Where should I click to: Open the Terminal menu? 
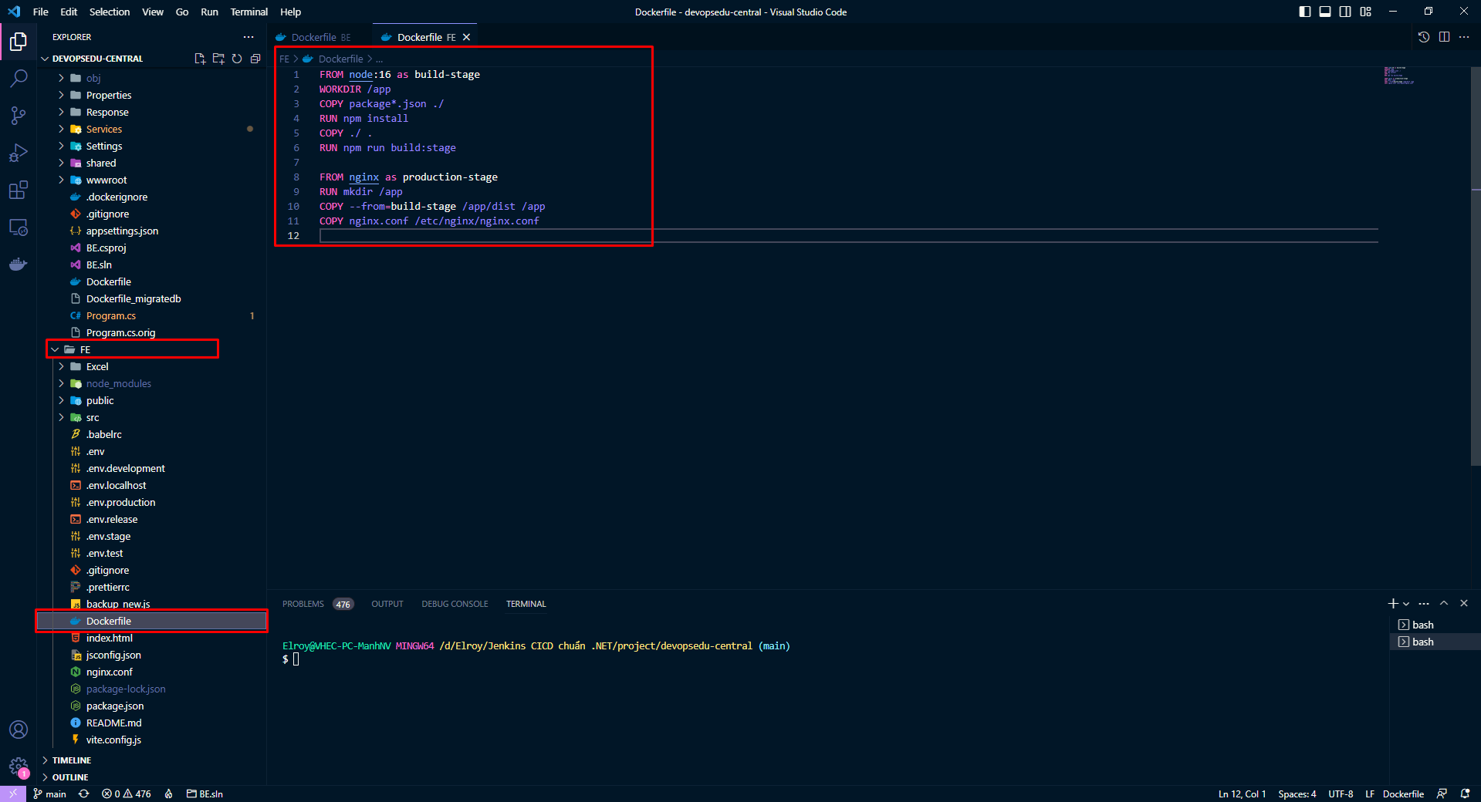249,12
